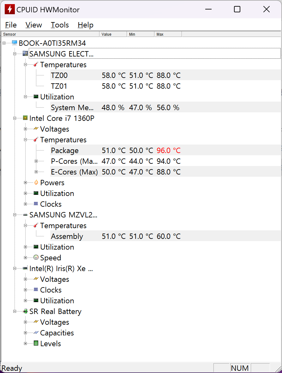Select the SAMSUNG MZVL2... label
This screenshot has width=282, height=373.
(63, 215)
